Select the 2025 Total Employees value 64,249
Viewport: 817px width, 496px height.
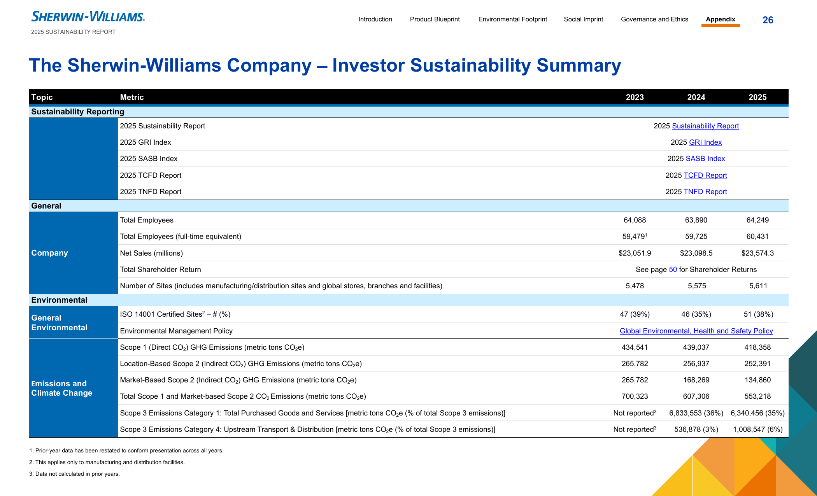pyautogui.click(x=757, y=220)
